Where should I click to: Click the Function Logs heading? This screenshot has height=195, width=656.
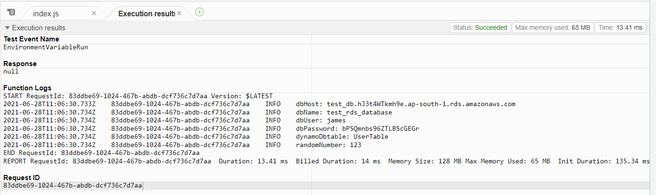coord(27,88)
